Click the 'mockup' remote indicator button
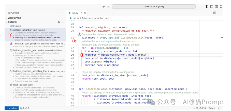Image resolution: width=231 pixels, height=111 pixels. [11, 108]
